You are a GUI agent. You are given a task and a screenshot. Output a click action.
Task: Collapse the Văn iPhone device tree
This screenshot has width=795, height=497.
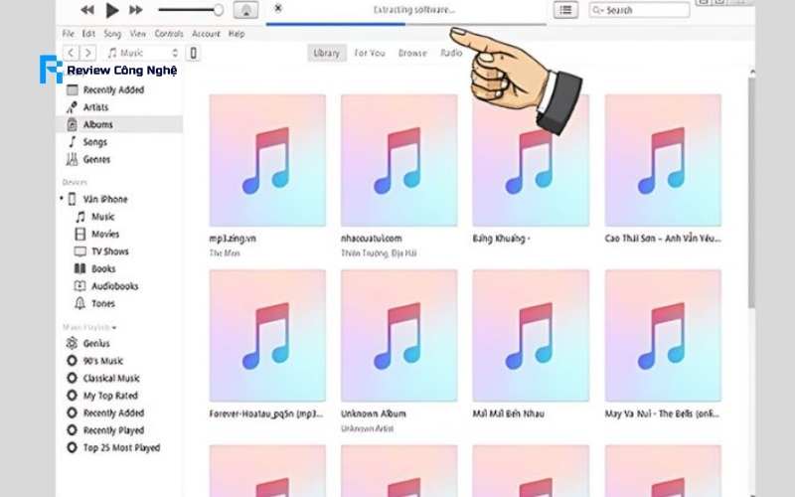[62, 198]
